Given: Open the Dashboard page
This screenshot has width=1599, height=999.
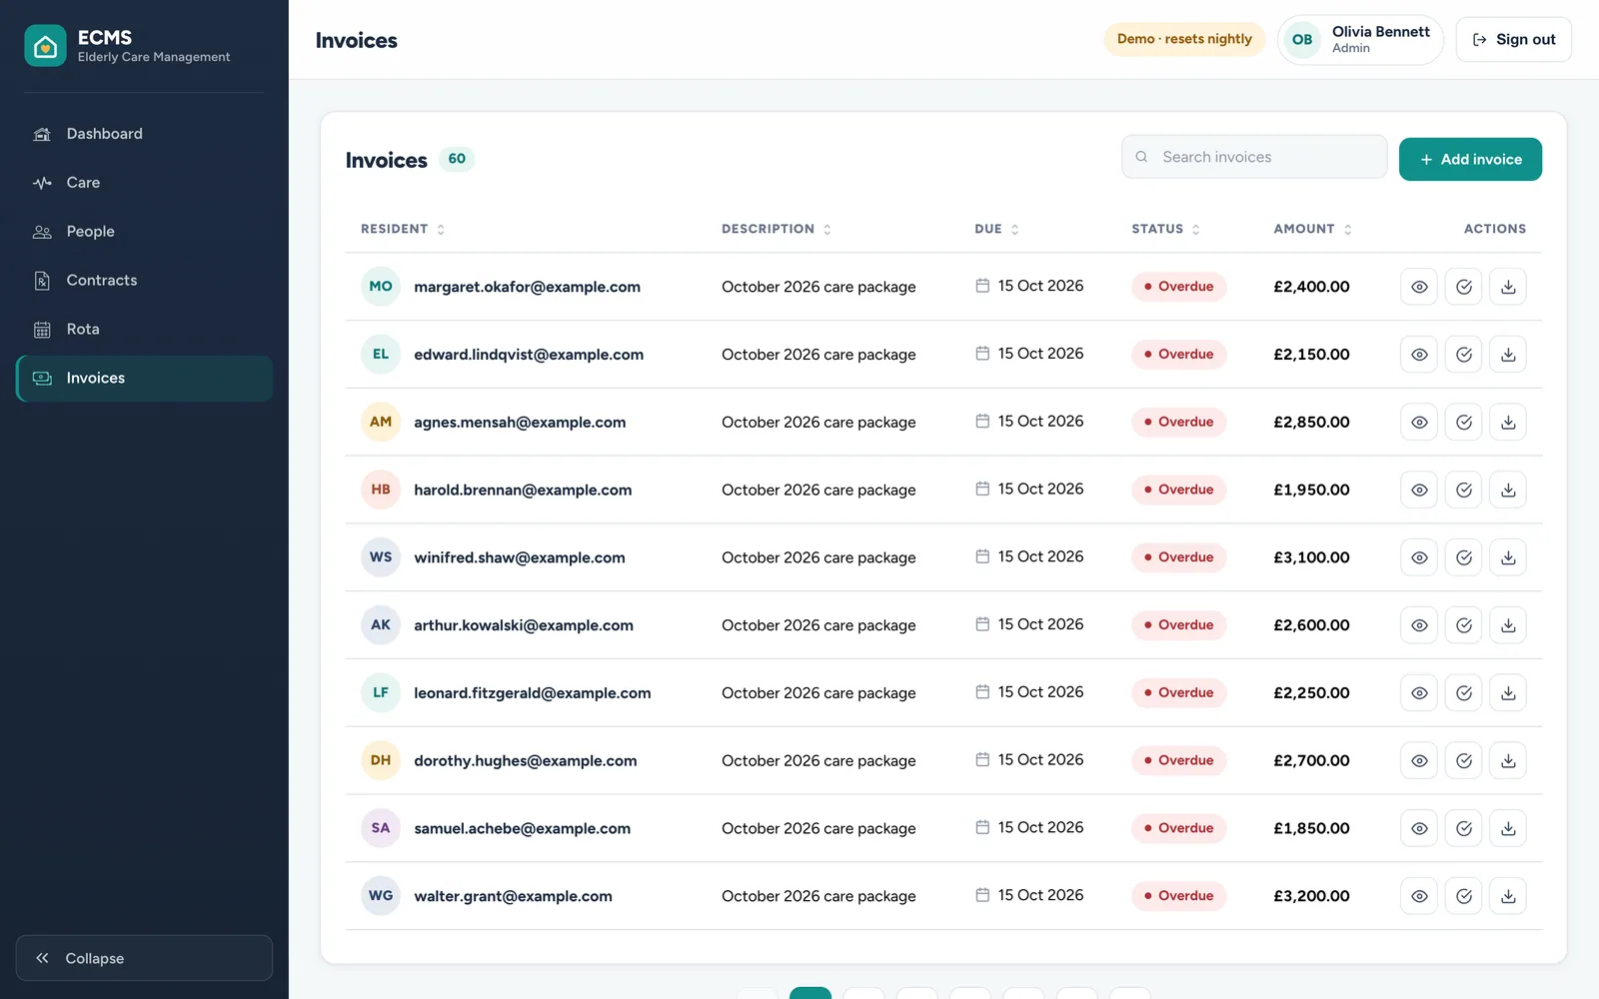Looking at the screenshot, I should (x=144, y=134).
